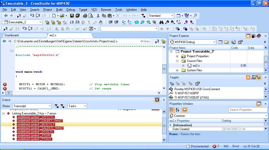Click the Compile icon with red checkmark
Image resolution: width=269 pixels, height=150 pixels.
[59, 22]
